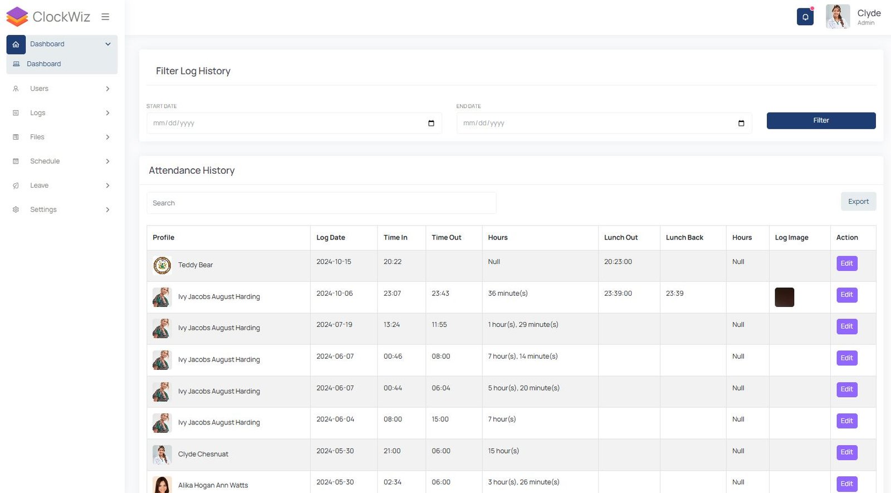Image resolution: width=891 pixels, height=493 pixels.
Task: Focus the End Date input field
Action: pos(604,123)
